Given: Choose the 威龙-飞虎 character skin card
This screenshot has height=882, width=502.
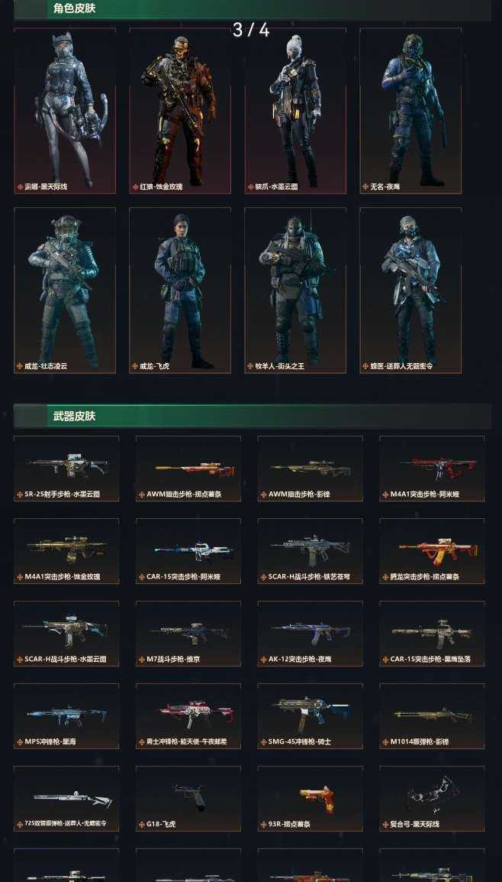Looking at the screenshot, I should pos(180,290).
